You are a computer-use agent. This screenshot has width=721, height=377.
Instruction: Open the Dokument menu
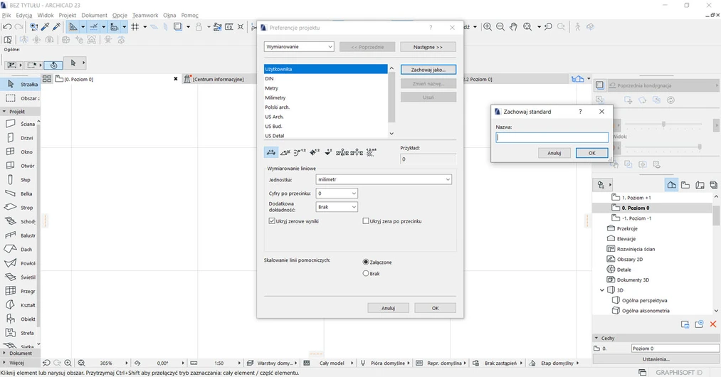click(94, 15)
